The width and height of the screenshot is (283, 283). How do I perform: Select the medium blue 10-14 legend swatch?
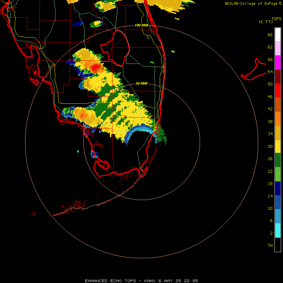click(x=278, y=202)
